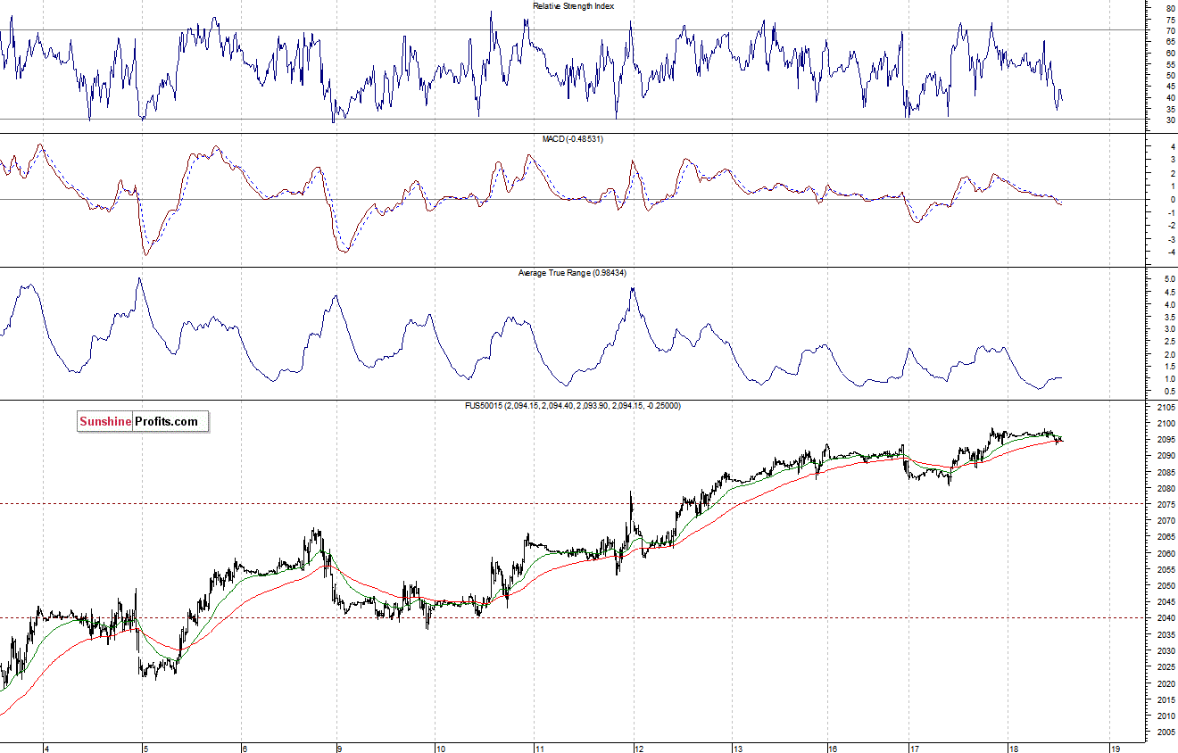Click the 70 value on the RSI axis

1169,30
